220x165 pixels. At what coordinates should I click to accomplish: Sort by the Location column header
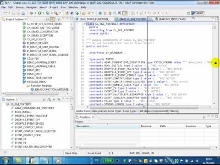[194, 126]
